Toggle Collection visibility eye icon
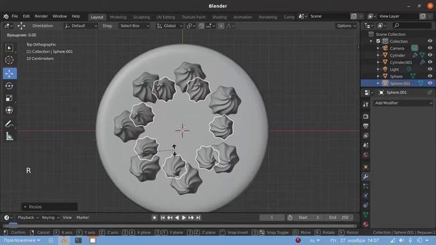Image resolution: width=436 pixels, height=245 pixels. [x=430, y=41]
